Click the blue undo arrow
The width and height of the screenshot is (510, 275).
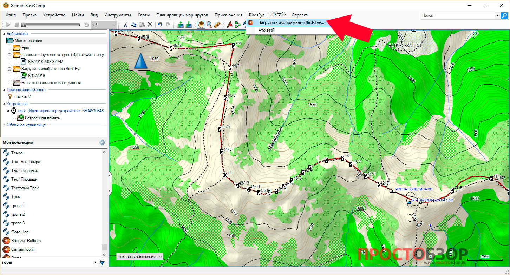160,25
